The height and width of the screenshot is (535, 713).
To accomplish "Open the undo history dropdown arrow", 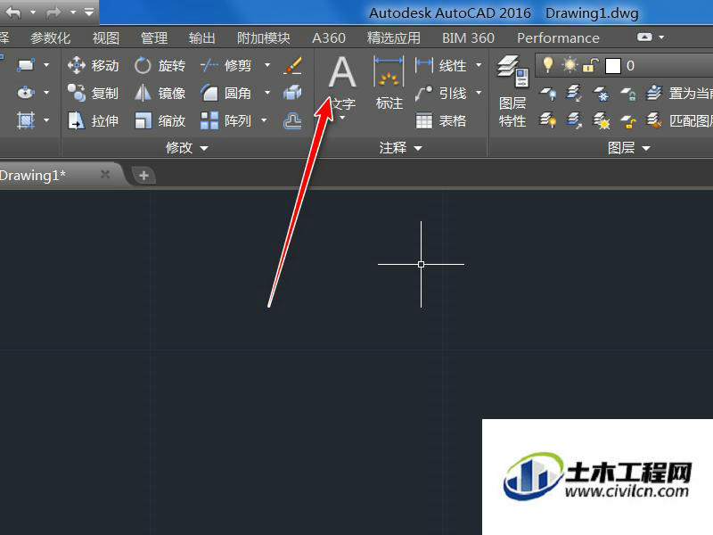I will [33, 12].
